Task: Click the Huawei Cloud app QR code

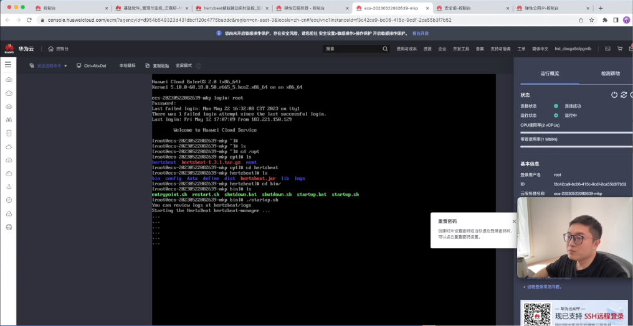Action: (x=537, y=314)
